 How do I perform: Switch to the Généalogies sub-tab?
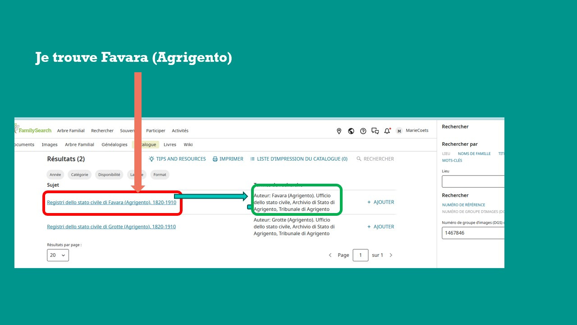[x=114, y=145]
